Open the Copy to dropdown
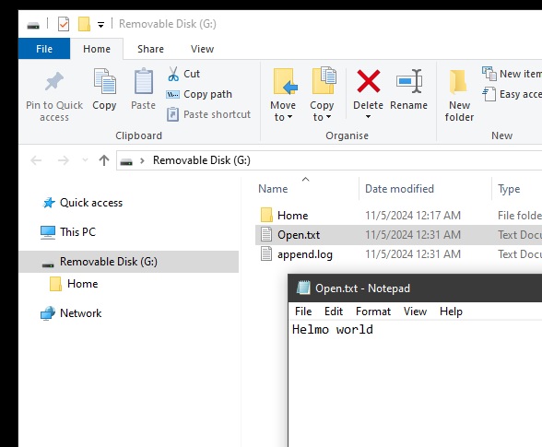The height and width of the screenshot is (447, 542). pos(322,111)
